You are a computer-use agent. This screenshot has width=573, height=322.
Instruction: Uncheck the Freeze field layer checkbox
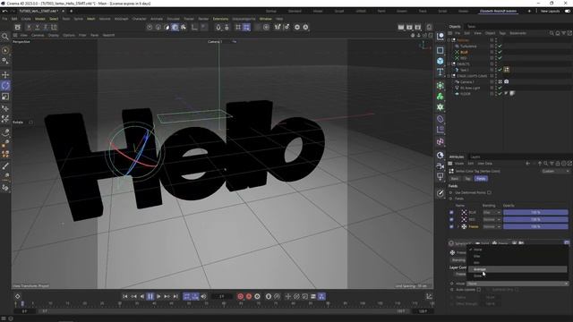(451, 226)
